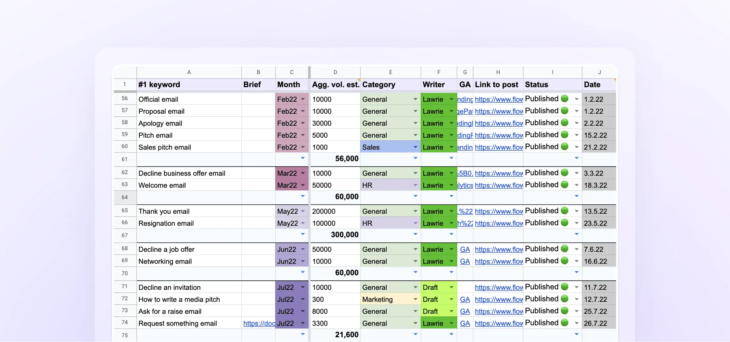Viewport: 730px width, 342px height.
Task: Click the note marker on the Agg. vol. est. header
Action: point(358,80)
